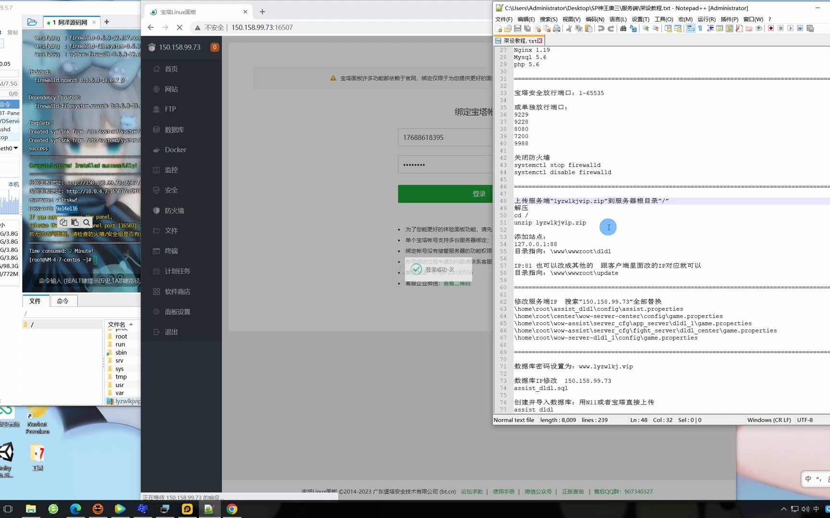This screenshot has width=830, height=518.
Task: Click the Redo arrow in Notepad++ toolbar
Action: [611, 29]
